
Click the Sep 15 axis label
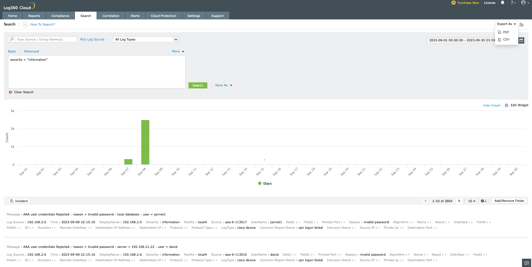260,172
